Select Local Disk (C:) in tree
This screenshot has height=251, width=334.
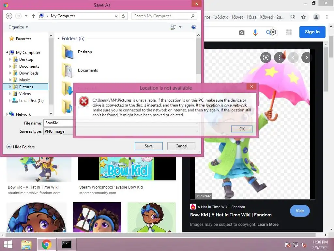tap(31, 101)
